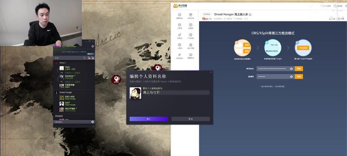Click the third Dota 2 friend's avatar
347x156 pixels.
pyautogui.click(x=62, y=86)
